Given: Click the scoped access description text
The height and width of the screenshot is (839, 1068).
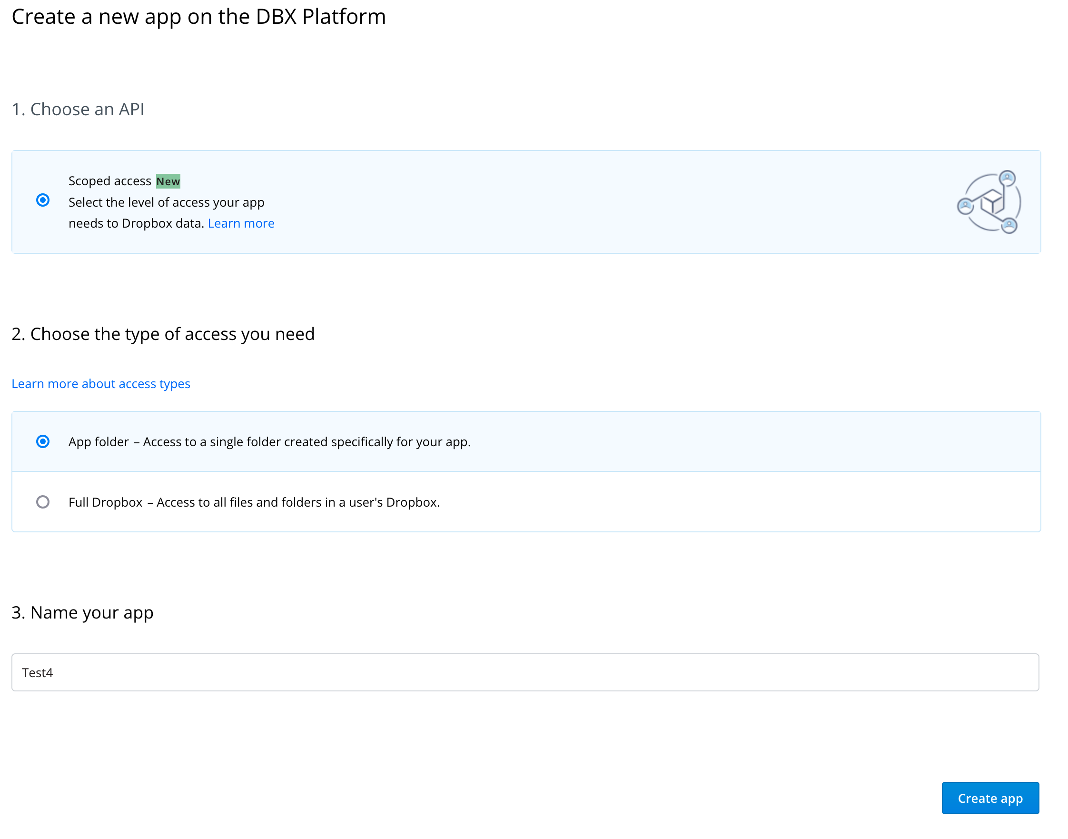Looking at the screenshot, I should point(166,212).
